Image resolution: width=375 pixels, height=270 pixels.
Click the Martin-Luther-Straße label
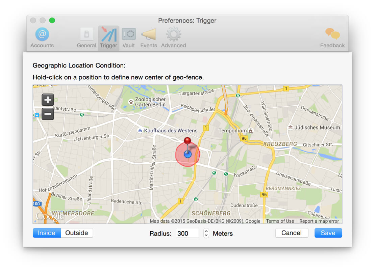[x=153, y=168]
